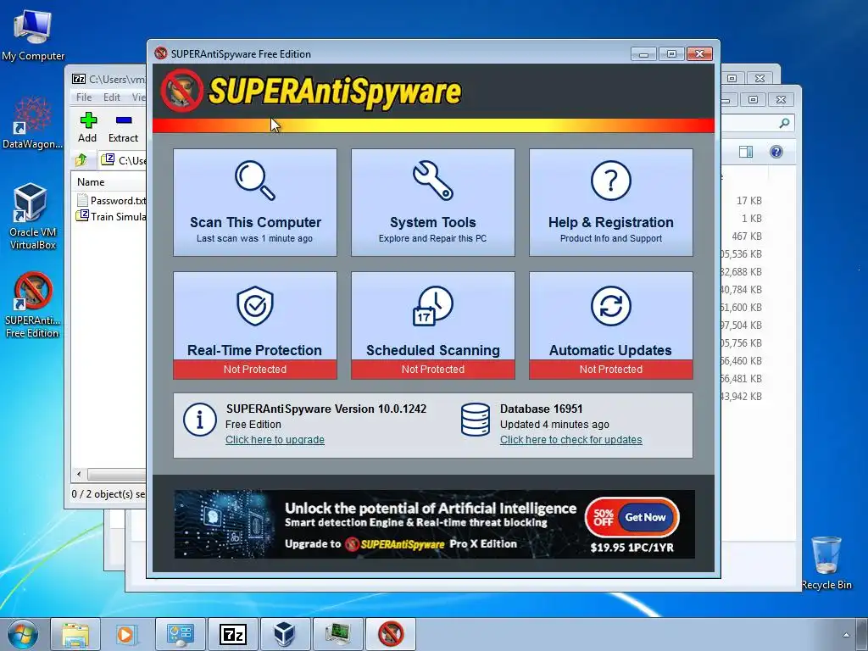Follow the Click here to check for updates link
This screenshot has width=868, height=651.
click(x=570, y=440)
